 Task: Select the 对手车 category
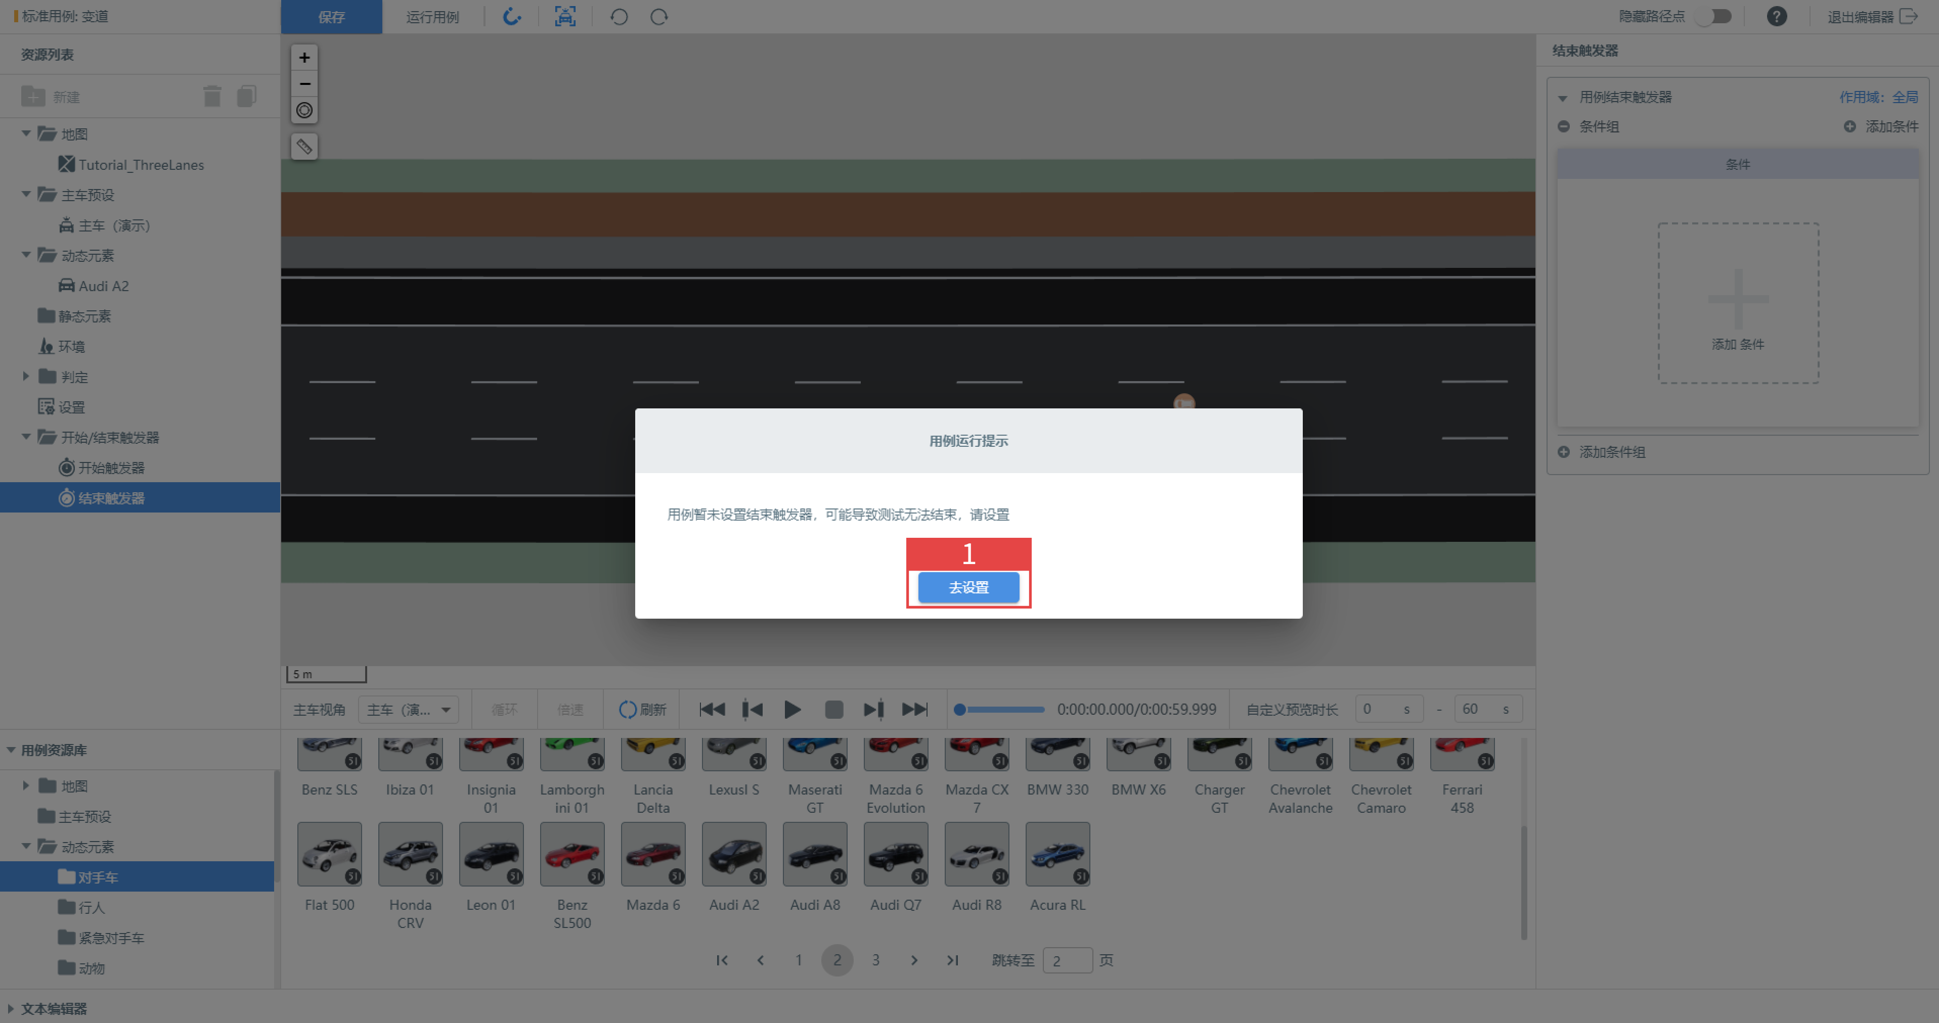(x=137, y=876)
